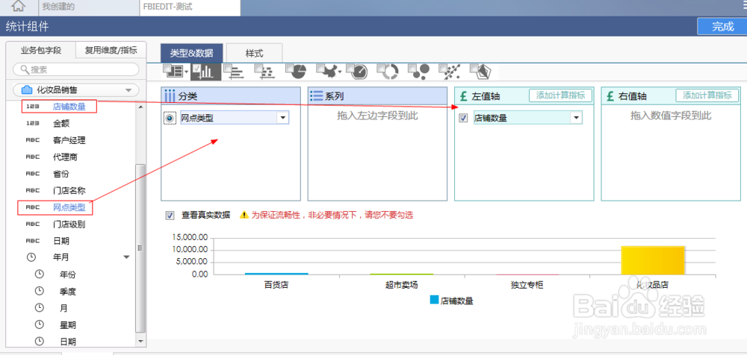
Task: Select the bubble chart type icon
Action: (x=419, y=72)
